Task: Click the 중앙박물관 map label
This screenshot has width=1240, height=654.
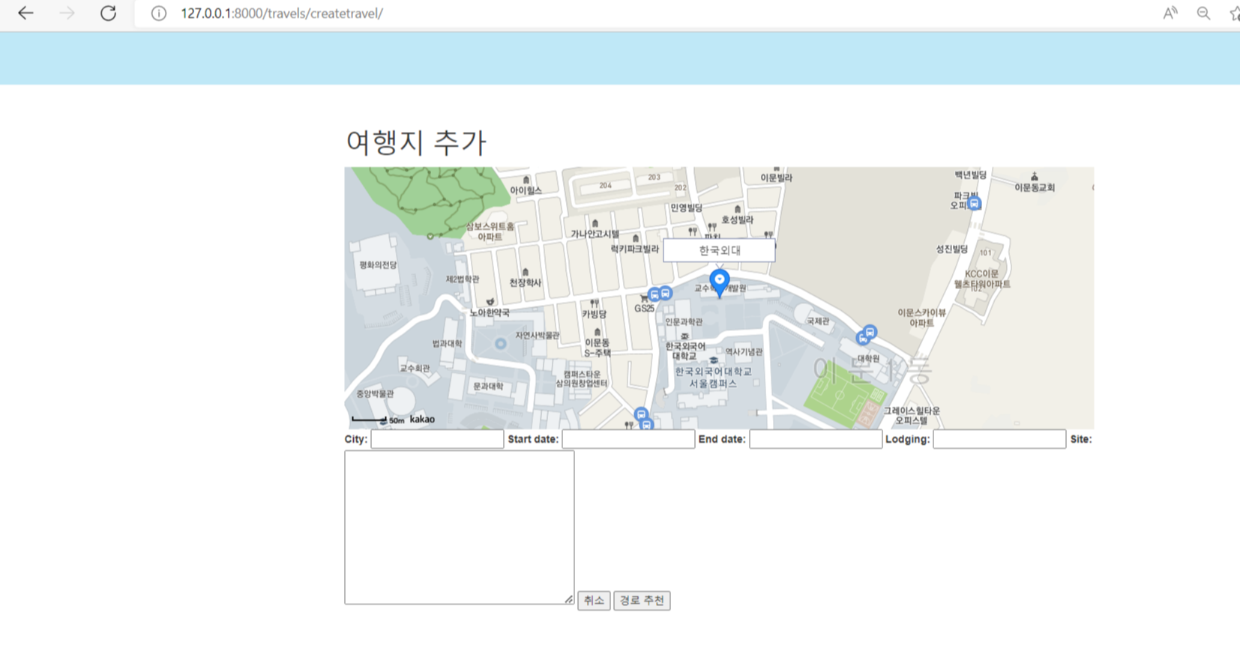Action: (375, 394)
